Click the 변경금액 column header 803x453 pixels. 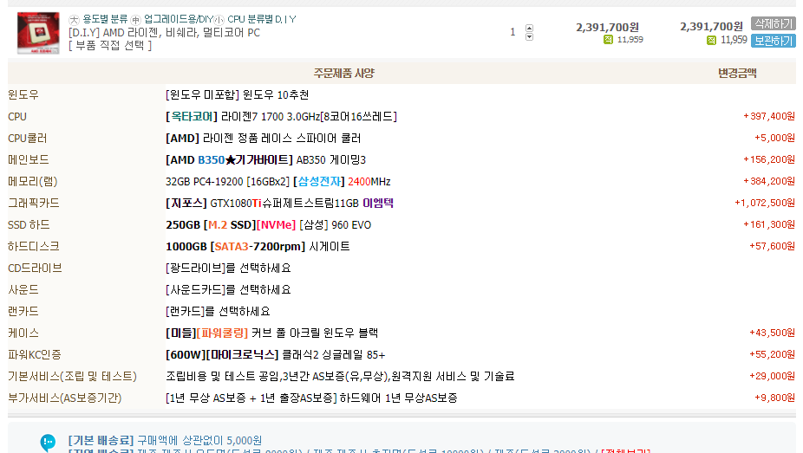(x=737, y=73)
